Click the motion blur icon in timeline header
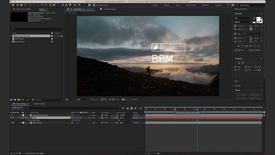This screenshot has height=155, width=275. click(135, 108)
